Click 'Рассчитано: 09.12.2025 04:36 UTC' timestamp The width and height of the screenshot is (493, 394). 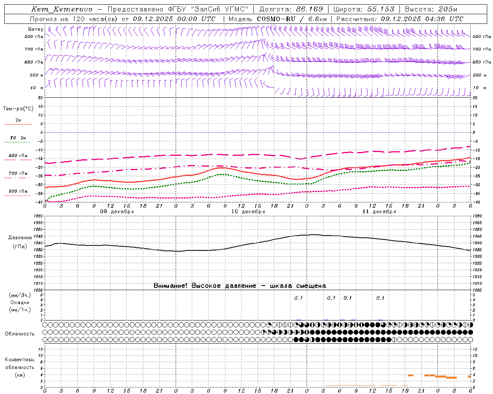[400, 19]
